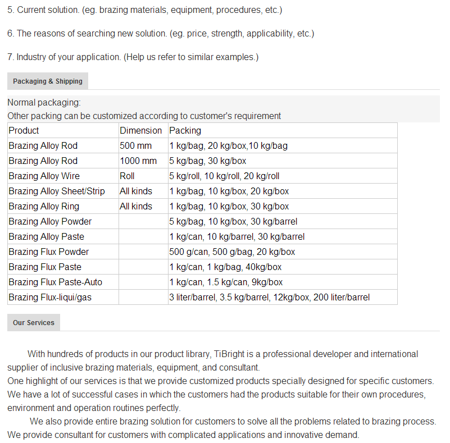This screenshot has height=443, width=450.
Task: Click the Brazing Alloy Powder cell
Action: click(63, 222)
